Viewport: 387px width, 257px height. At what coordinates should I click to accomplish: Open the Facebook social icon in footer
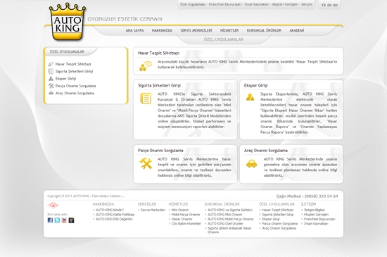click(50, 220)
